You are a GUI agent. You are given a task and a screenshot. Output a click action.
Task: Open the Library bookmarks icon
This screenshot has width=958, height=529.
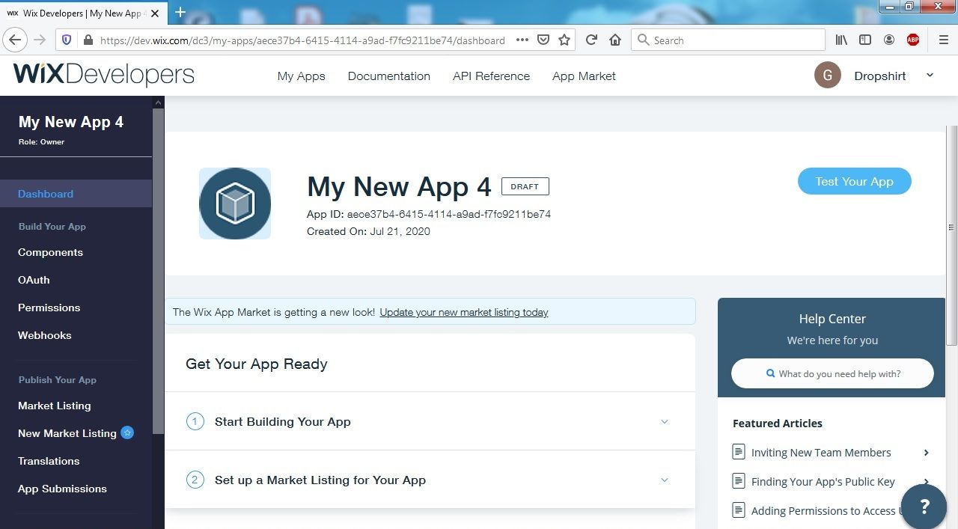tap(841, 40)
